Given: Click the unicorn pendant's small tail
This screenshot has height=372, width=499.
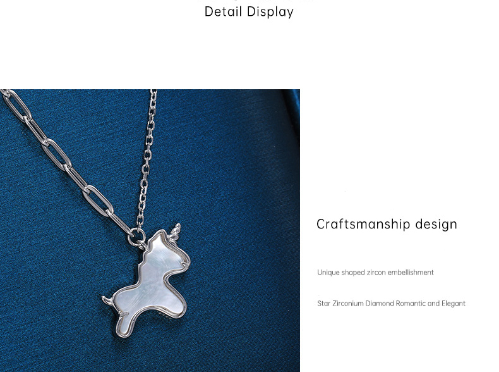Looking at the screenshot, I should (106, 300).
